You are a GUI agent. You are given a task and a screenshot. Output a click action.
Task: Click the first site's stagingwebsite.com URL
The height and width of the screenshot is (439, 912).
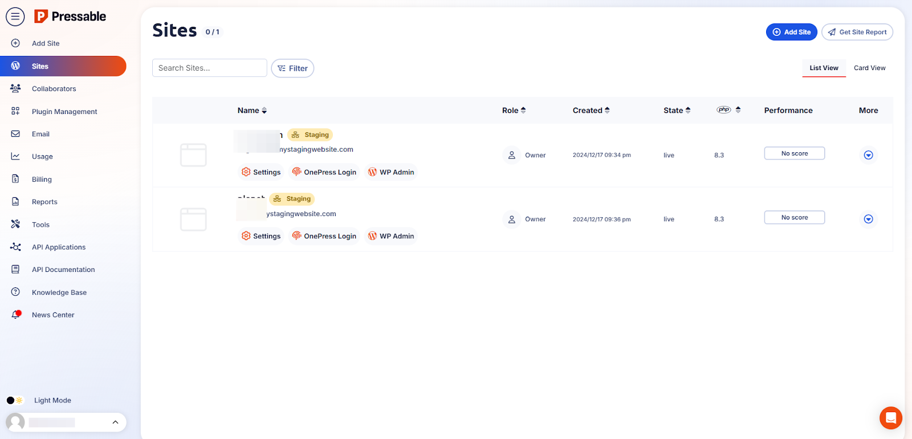pos(316,149)
